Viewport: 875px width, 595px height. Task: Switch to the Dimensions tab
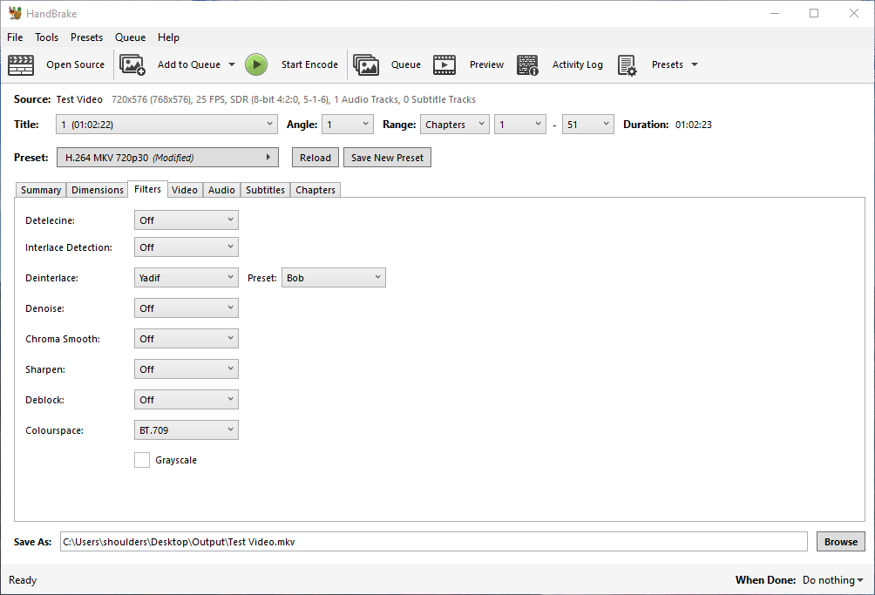coord(97,190)
